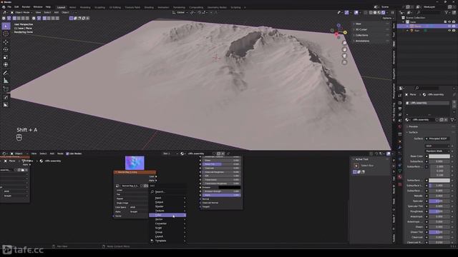
Task: Select the Select Box tool in viewport toolbar
Action: 6,26
